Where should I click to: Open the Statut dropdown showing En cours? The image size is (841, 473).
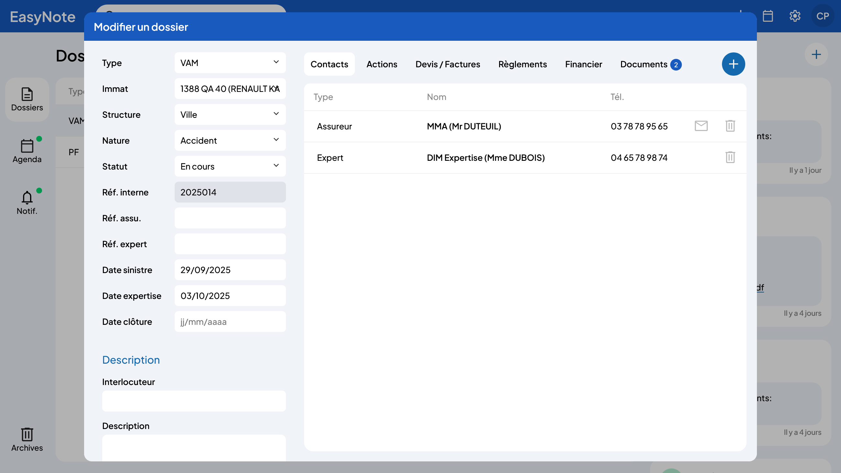(230, 167)
